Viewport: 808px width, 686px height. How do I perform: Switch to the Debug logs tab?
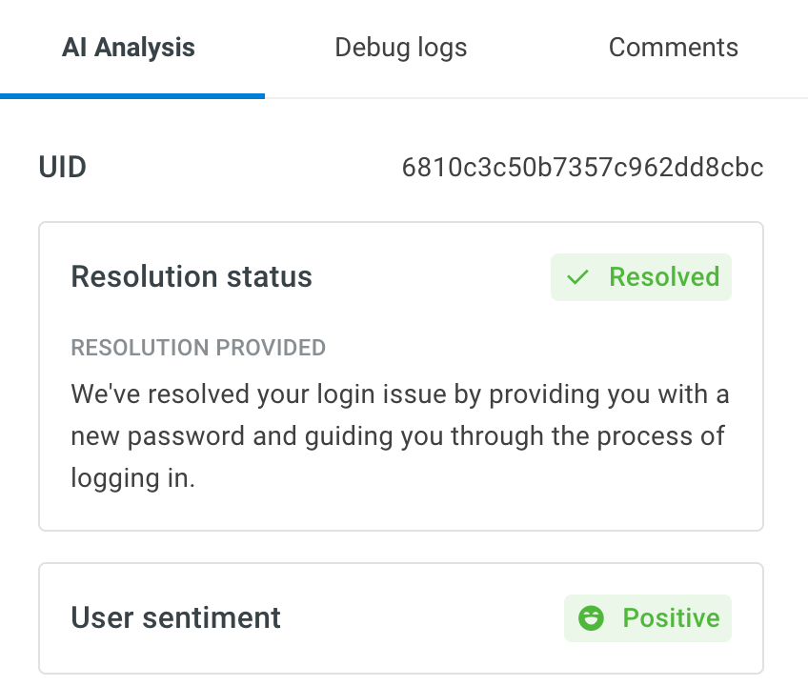coord(401,48)
